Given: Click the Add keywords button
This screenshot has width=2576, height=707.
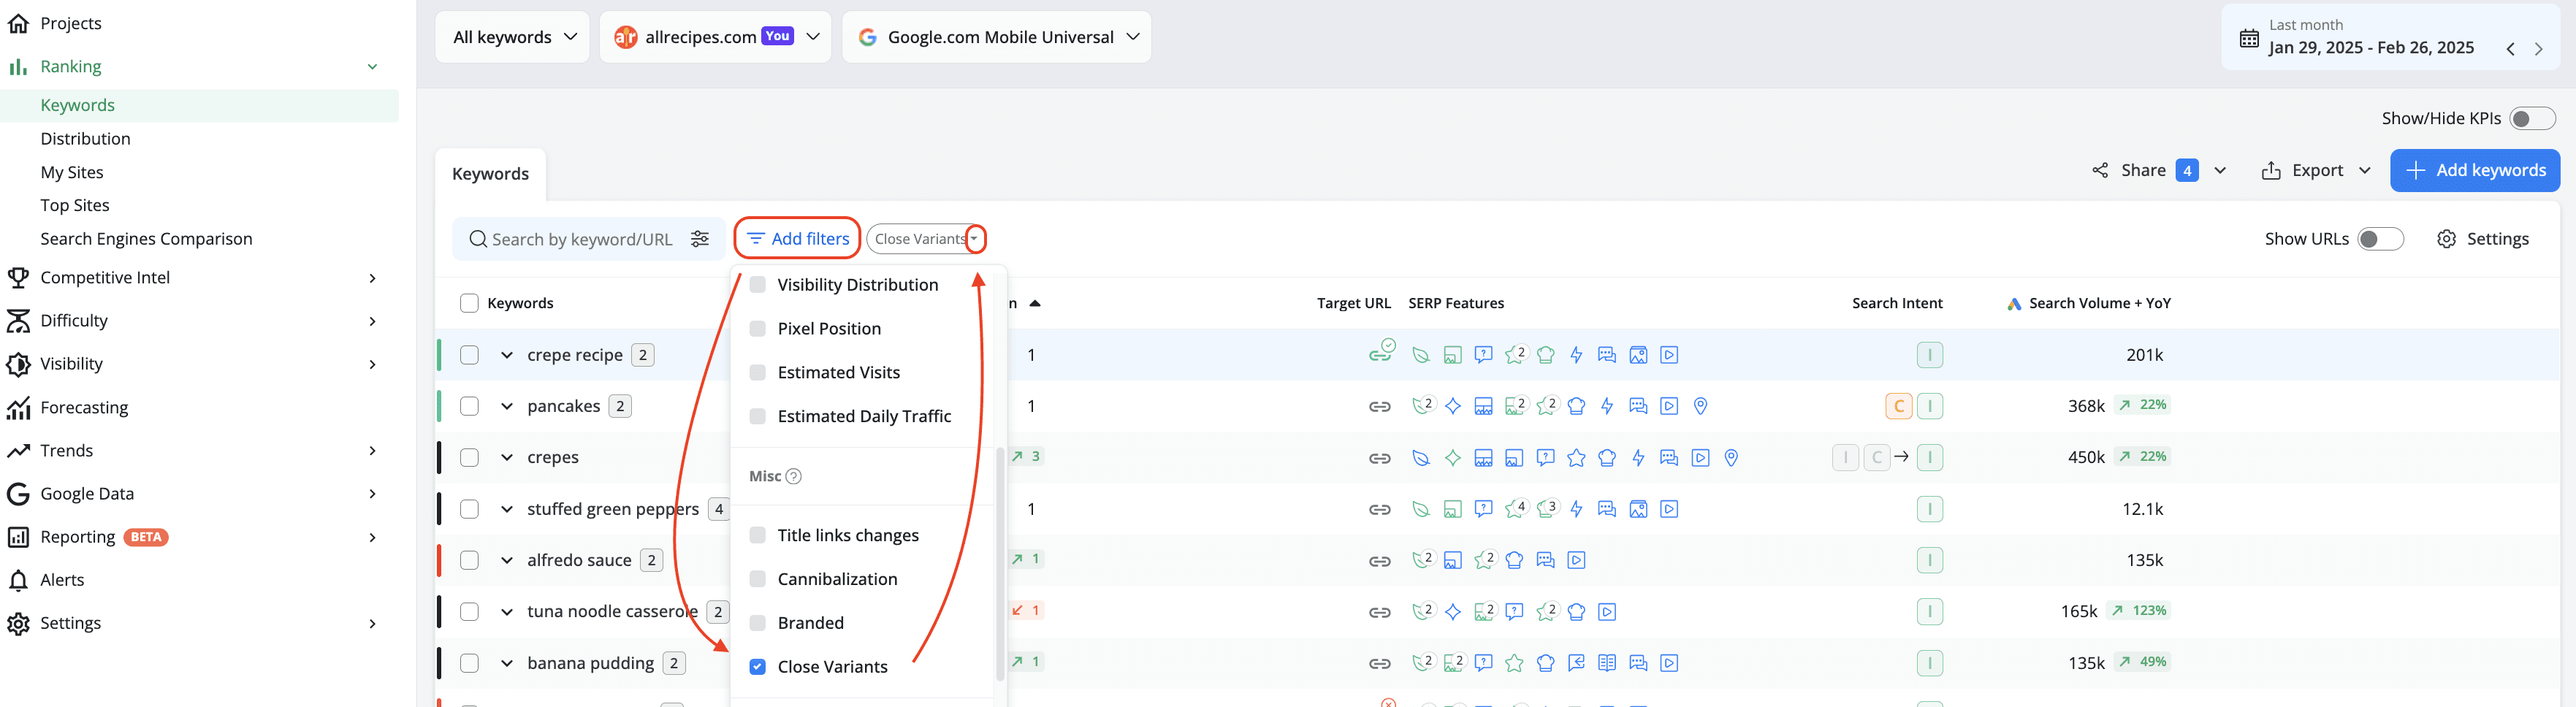Looking at the screenshot, I should pyautogui.click(x=2475, y=170).
